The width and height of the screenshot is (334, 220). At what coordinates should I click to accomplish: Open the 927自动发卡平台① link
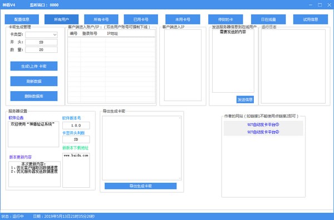click(263, 124)
